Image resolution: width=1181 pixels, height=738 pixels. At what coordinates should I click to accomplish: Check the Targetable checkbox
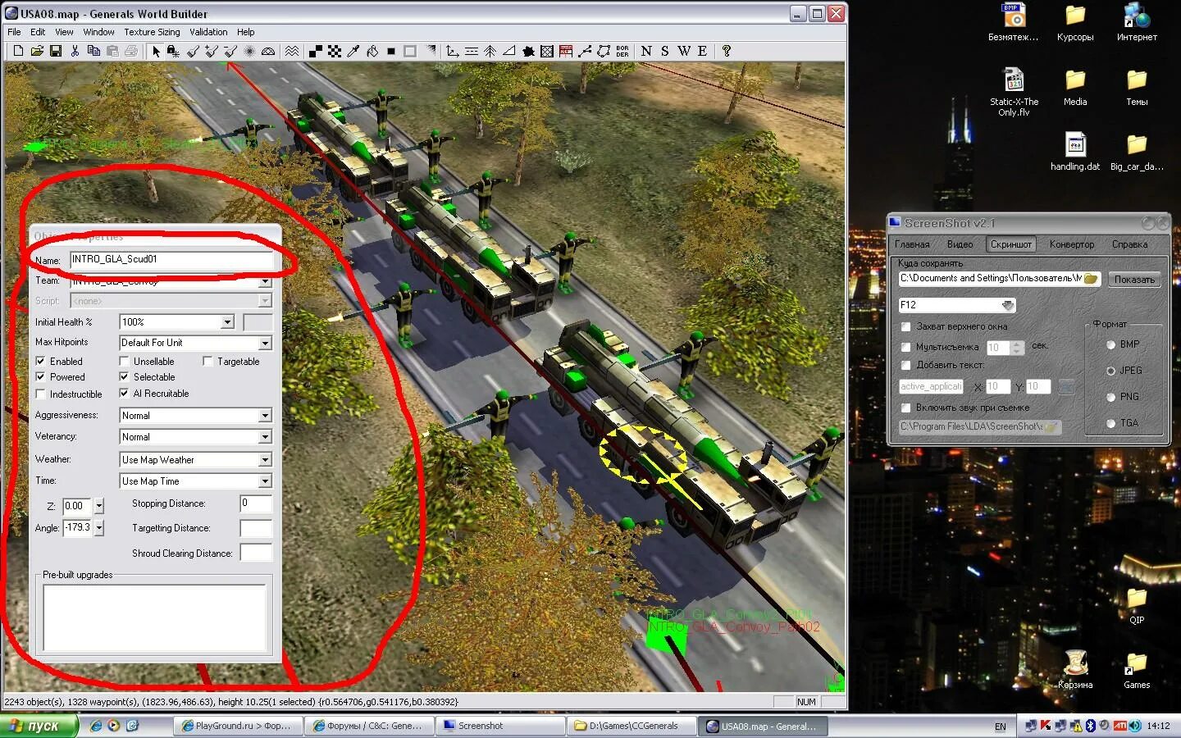(207, 361)
